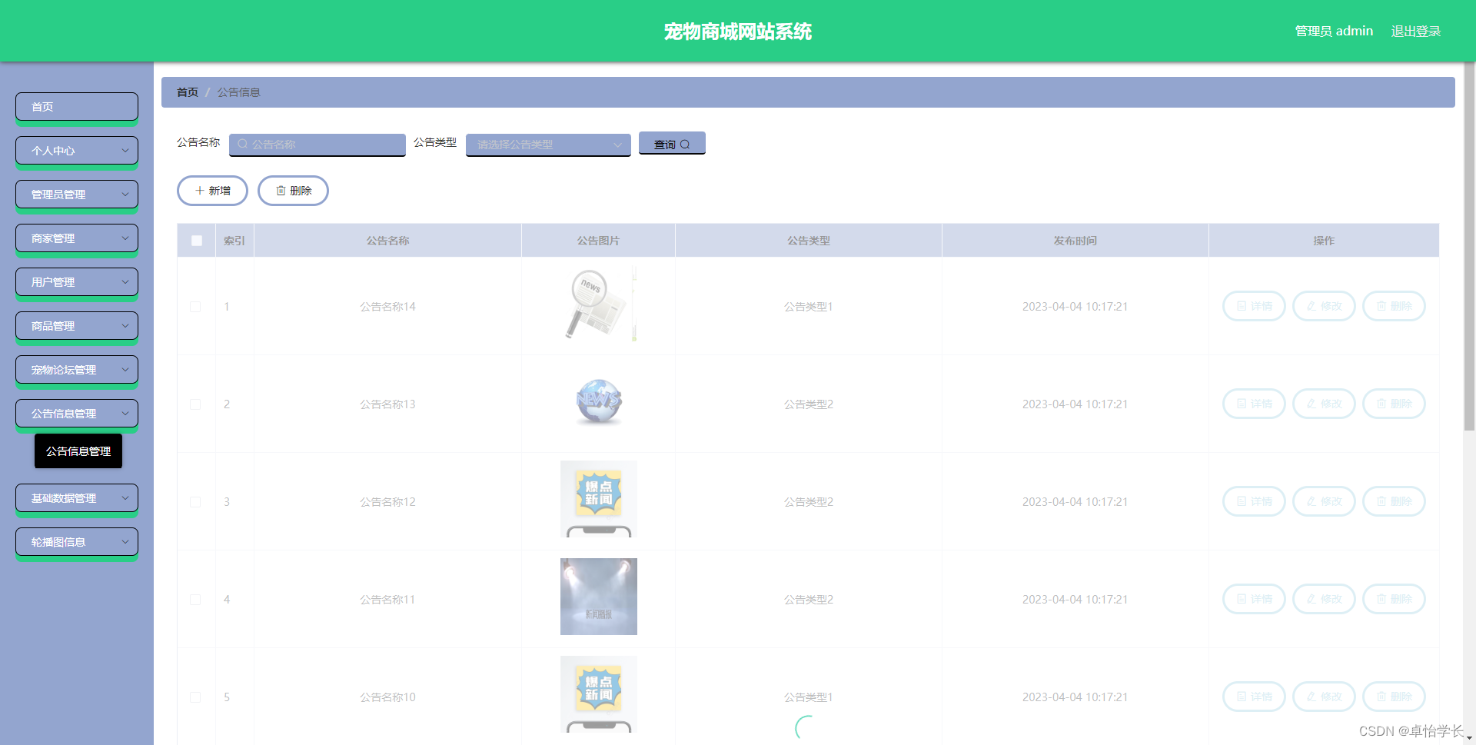This screenshot has height=745, width=1476.
Task: Click the plus icon of 新增 button
Action: point(200,191)
